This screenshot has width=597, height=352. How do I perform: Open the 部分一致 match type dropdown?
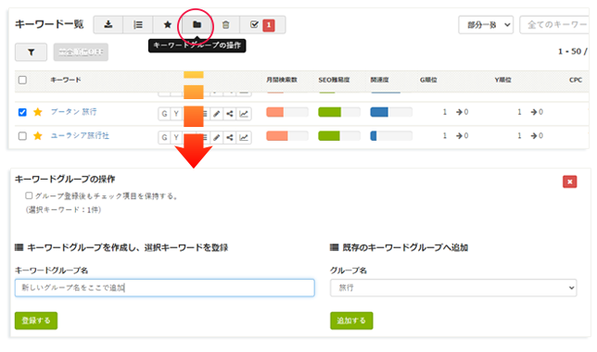point(486,25)
